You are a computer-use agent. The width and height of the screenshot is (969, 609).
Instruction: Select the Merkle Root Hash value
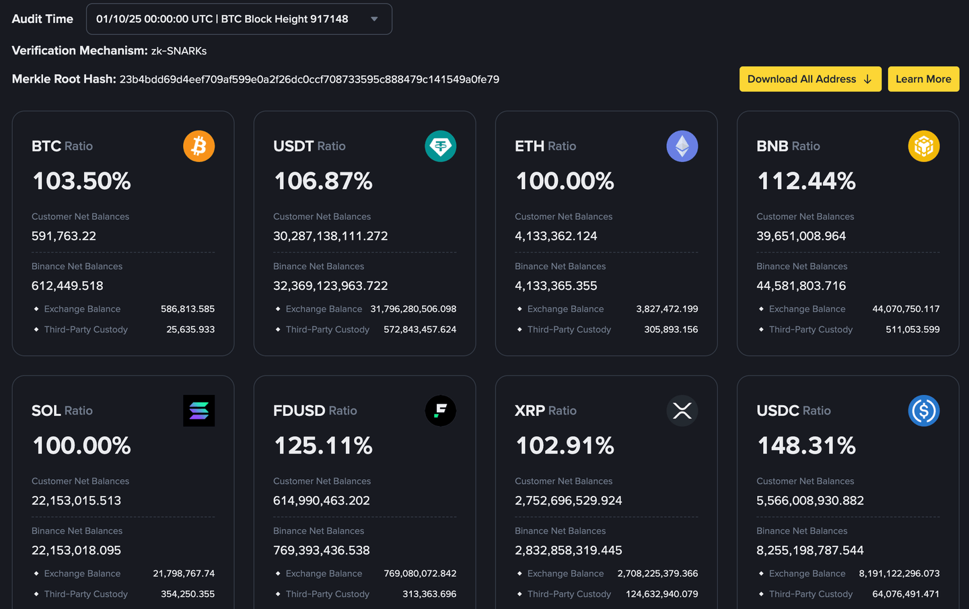click(309, 79)
